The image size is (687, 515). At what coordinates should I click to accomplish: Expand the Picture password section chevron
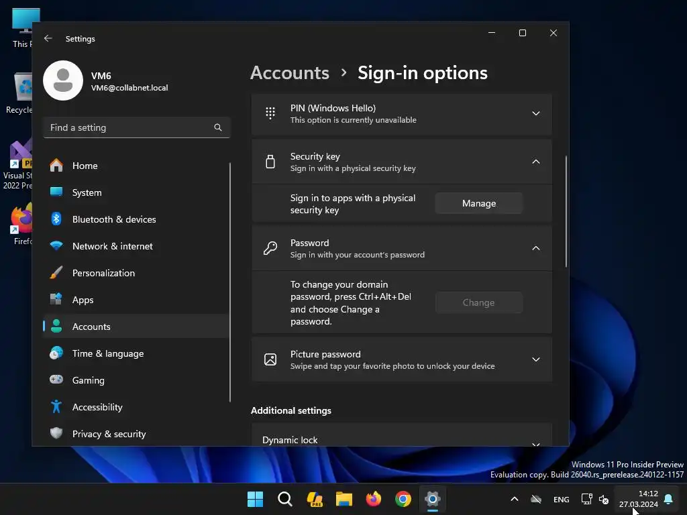point(536,359)
